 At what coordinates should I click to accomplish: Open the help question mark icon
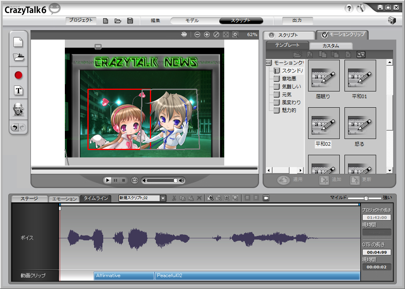coord(349,8)
